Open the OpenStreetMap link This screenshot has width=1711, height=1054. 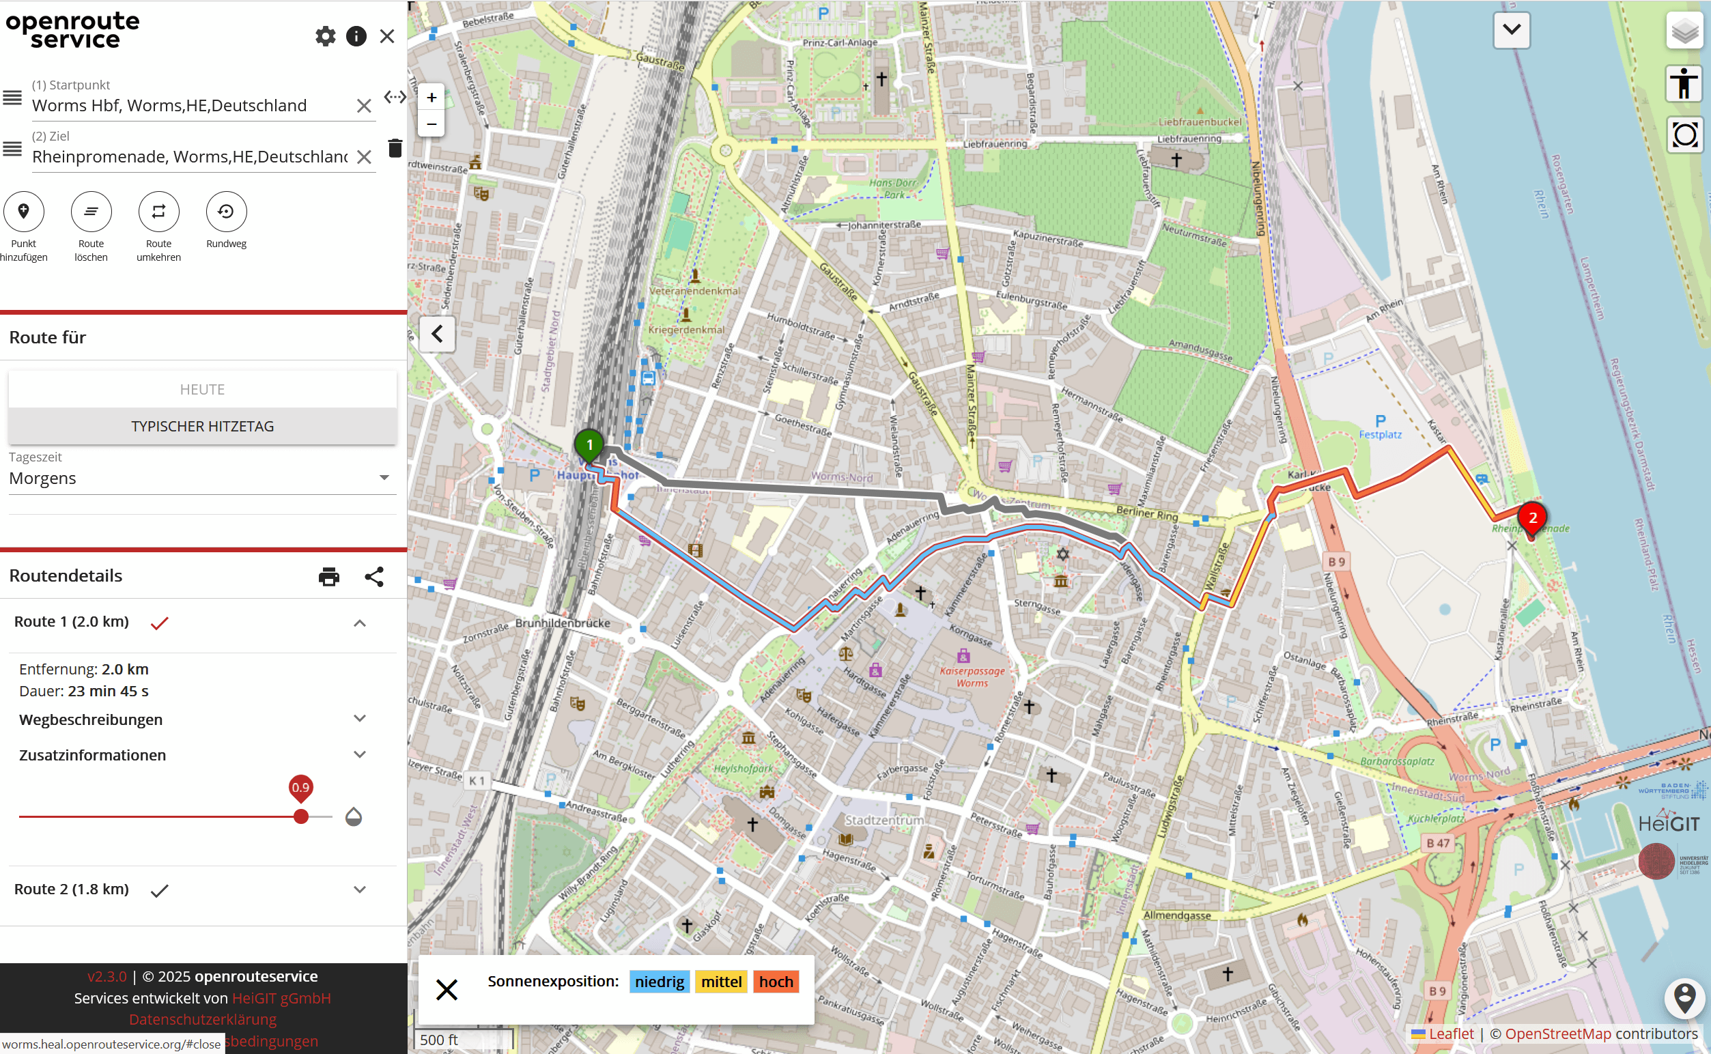pos(1558,1034)
